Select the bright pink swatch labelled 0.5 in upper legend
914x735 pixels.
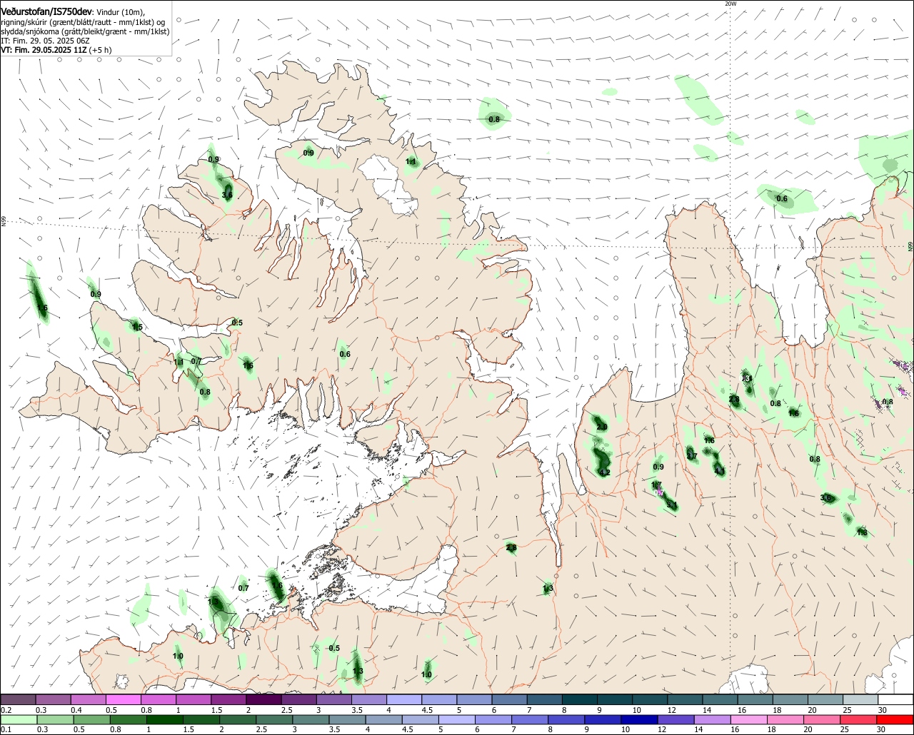pyautogui.click(x=123, y=700)
